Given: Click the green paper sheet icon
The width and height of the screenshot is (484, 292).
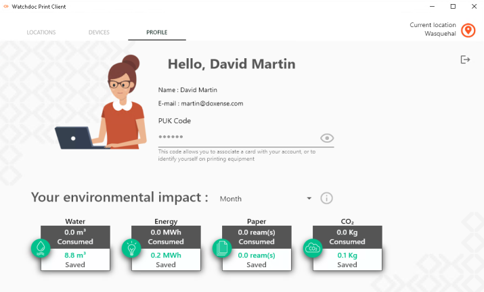Looking at the screenshot, I should (222, 248).
